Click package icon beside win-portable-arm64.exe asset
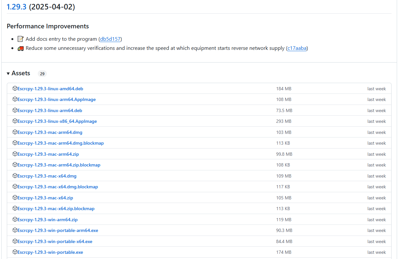 click(15, 230)
